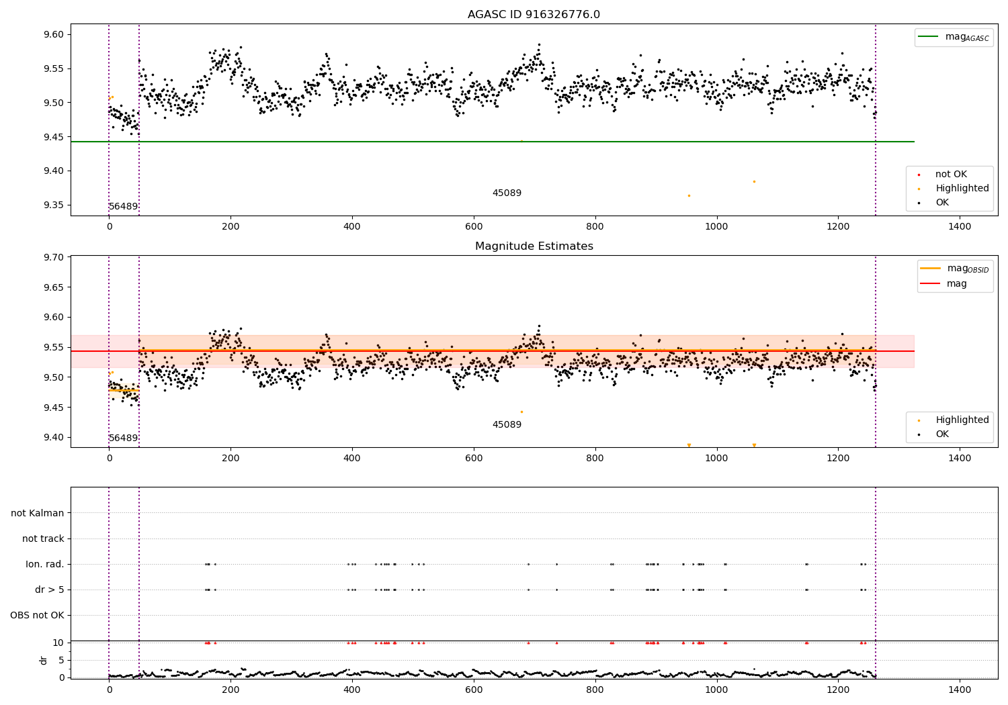Click the 9.60 y-axis tick in top plot
Viewport: 1008px width, 705px height.
tap(54, 35)
